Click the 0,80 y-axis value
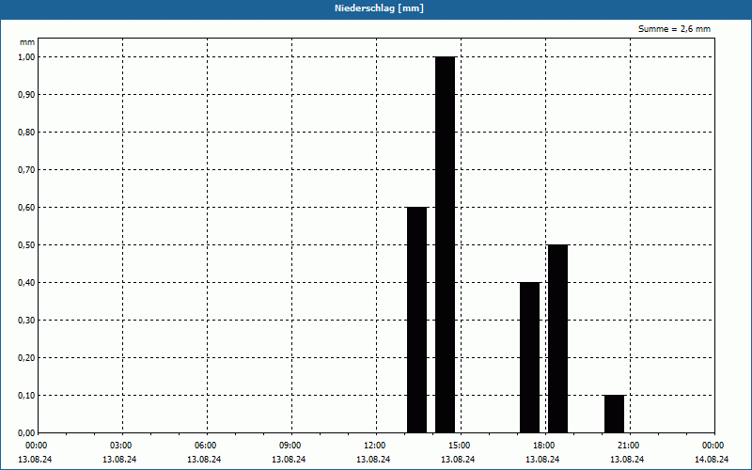 (x=26, y=133)
